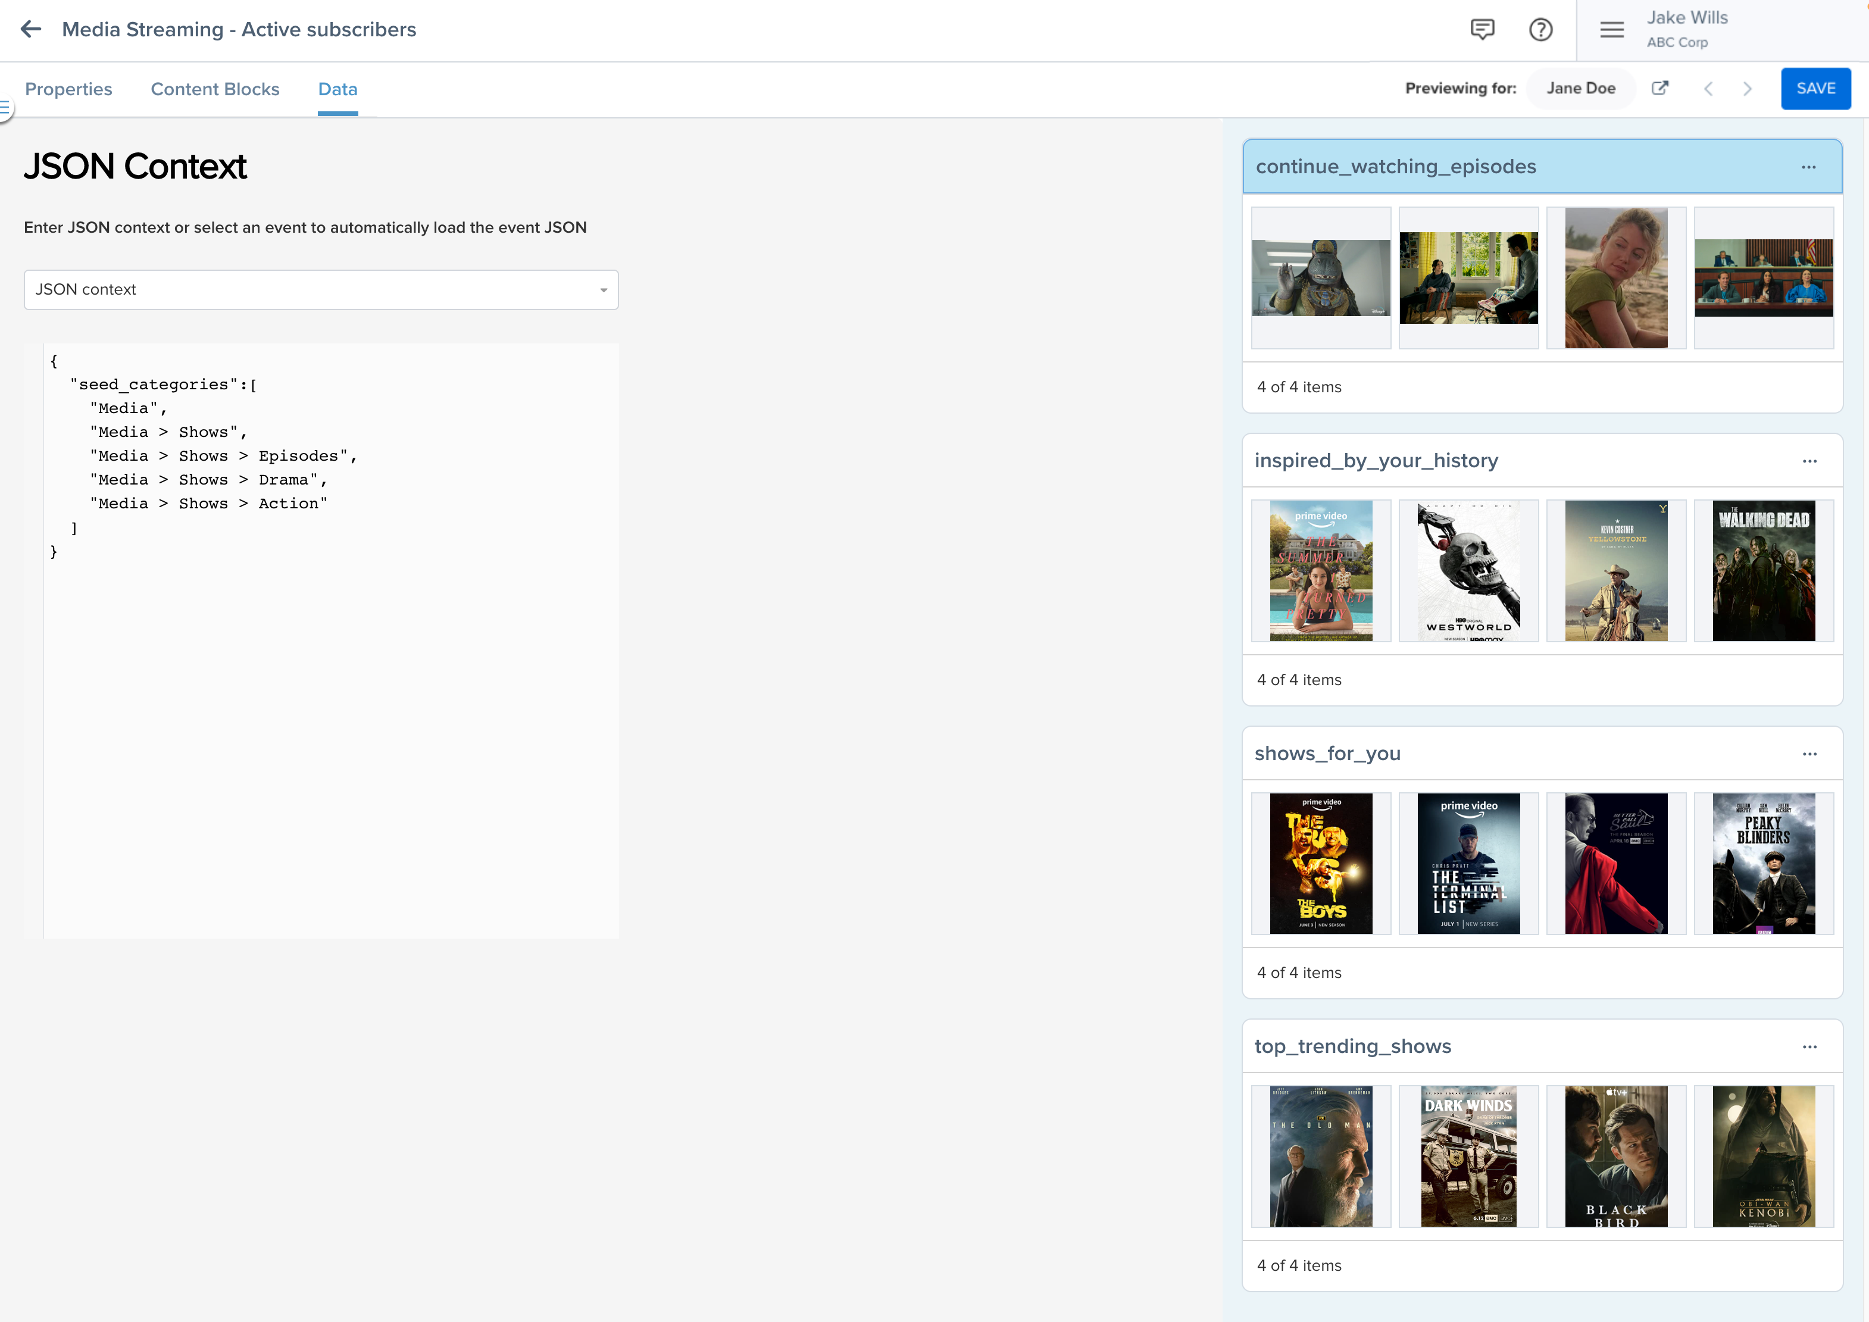
Task: Click the Jane Doe preview user pill
Action: pyautogui.click(x=1580, y=88)
